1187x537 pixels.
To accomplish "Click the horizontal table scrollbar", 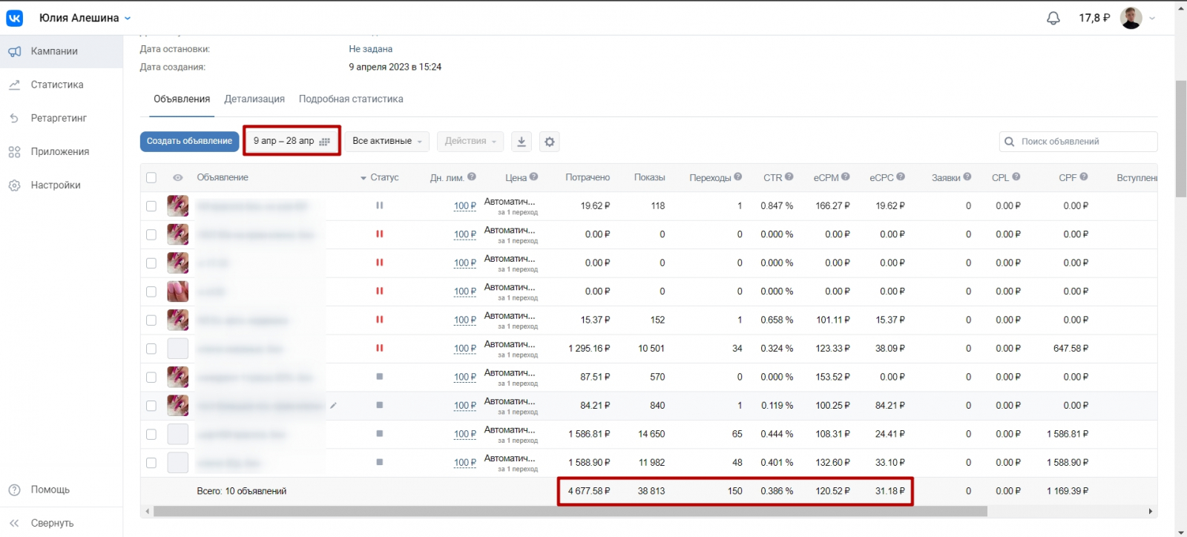I will click(570, 511).
